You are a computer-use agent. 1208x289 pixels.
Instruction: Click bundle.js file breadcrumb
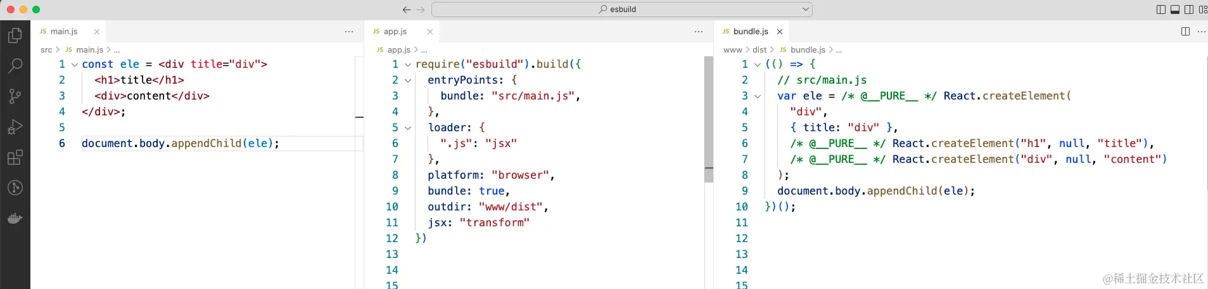[x=808, y=49]
